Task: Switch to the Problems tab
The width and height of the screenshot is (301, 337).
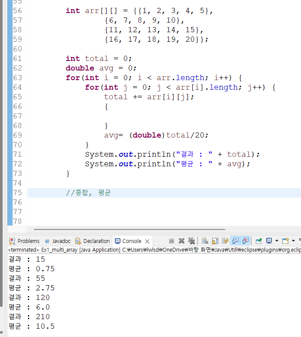Action: tap(24, 241)
